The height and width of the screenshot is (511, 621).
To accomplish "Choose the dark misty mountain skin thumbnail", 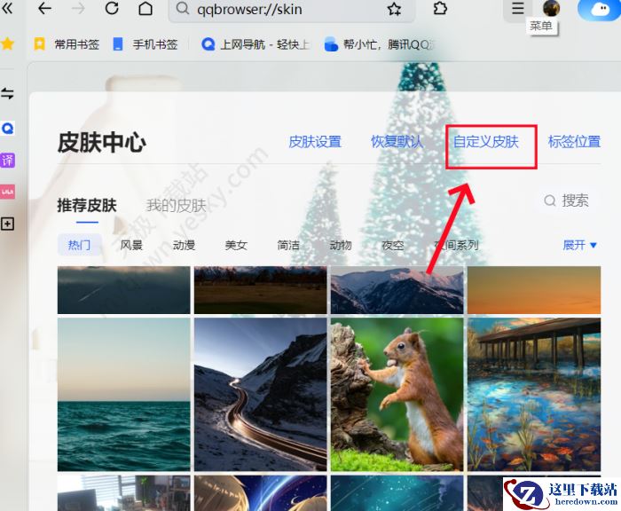I will point(123,290).
